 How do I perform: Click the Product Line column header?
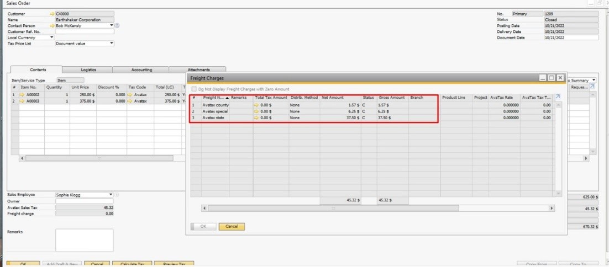tap(456, 98)
